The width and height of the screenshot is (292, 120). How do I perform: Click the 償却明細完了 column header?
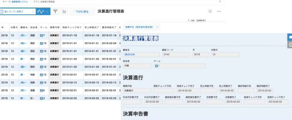[109, 27]
